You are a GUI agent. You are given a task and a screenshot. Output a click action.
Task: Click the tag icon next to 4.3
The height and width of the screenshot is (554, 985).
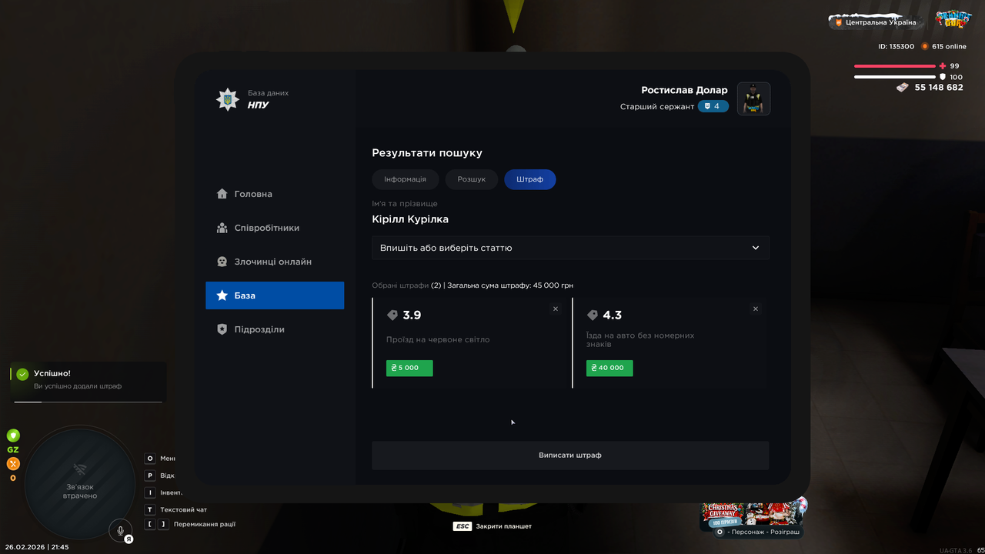point(593,315)
